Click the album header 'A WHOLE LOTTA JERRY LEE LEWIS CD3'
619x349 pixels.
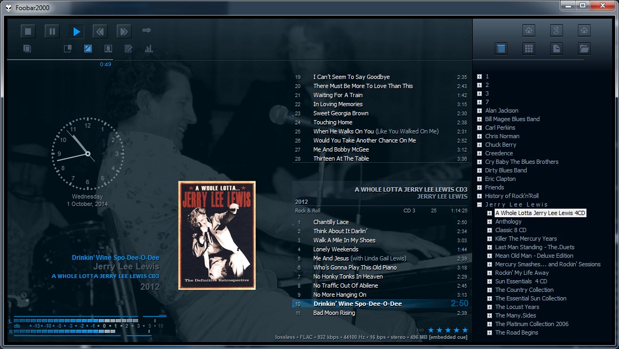(411, 189)
